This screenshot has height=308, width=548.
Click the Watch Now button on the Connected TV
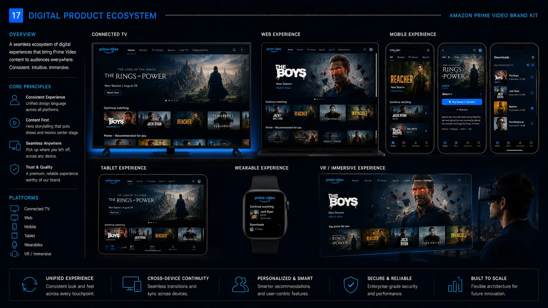[113, 93]
